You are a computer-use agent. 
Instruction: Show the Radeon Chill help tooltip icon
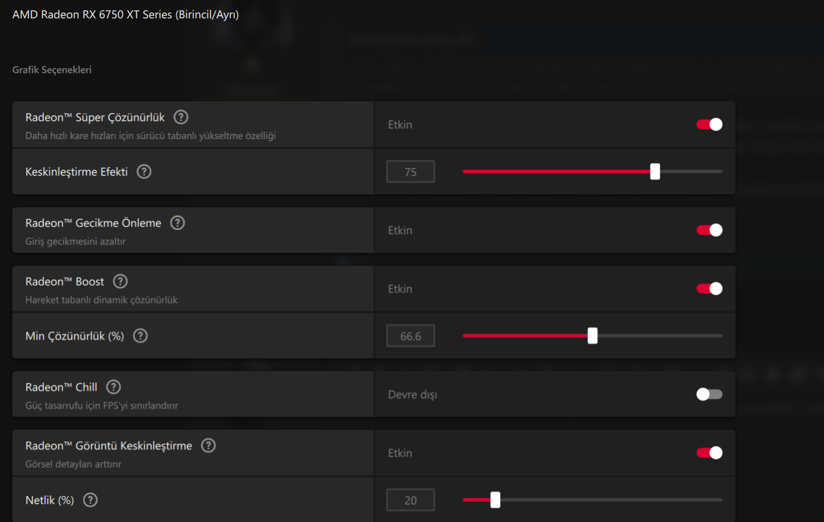[x=114, y=387]
